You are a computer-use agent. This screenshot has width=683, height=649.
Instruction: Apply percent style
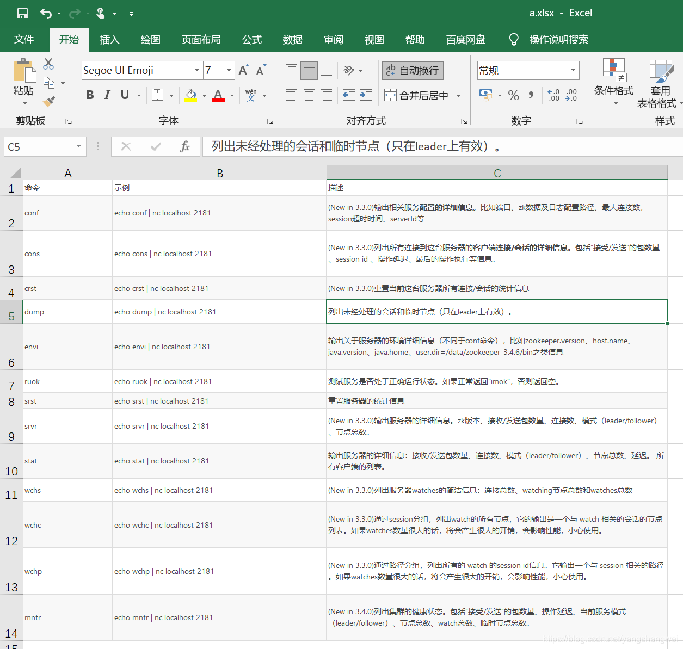click(x=513, y=95)
